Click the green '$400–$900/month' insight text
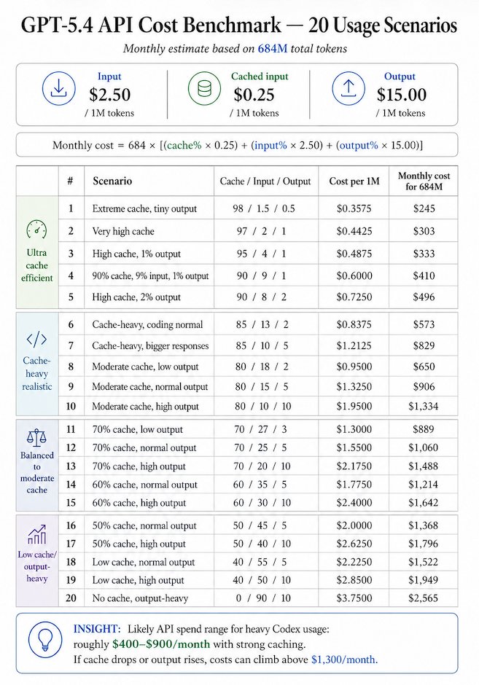 (161, 644)
